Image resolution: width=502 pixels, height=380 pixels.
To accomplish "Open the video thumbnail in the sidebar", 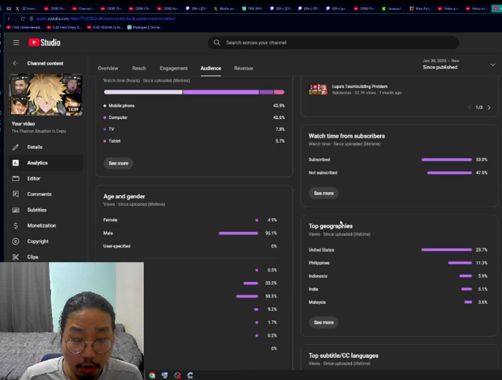I will coord(46,95).
